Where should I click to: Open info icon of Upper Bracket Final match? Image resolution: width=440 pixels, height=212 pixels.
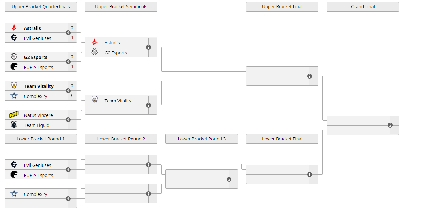309,76
